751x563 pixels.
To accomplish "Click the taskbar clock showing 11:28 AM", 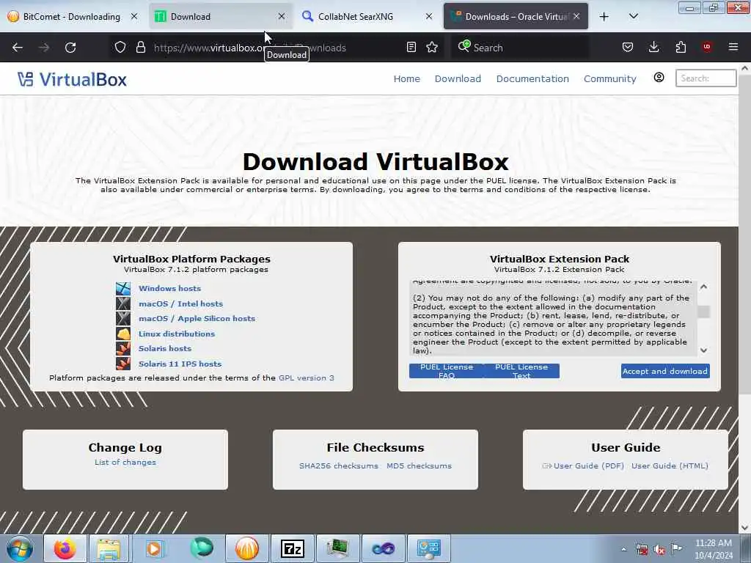I will pyautogui.click(x=714, y=549).
